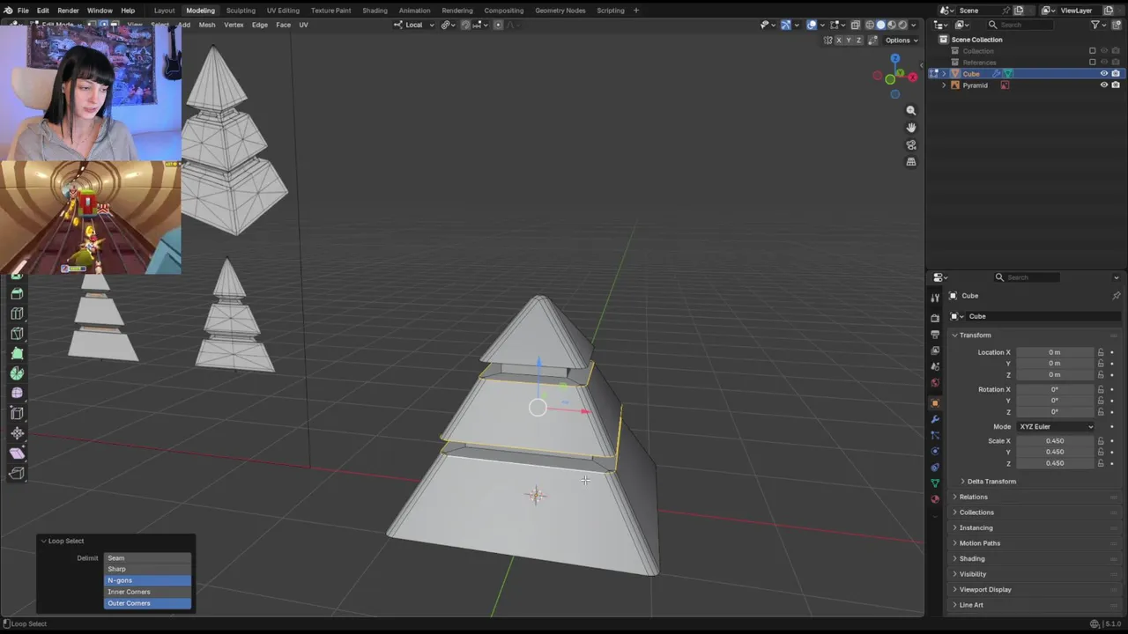Open the Particles properties tab
Screen dimensions: 1128x634
tap(935, 435)
